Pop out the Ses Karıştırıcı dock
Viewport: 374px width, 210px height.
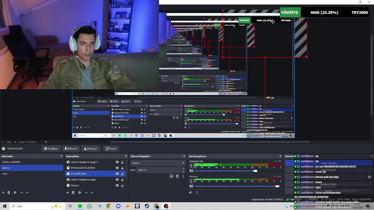(x=280, y=156)
